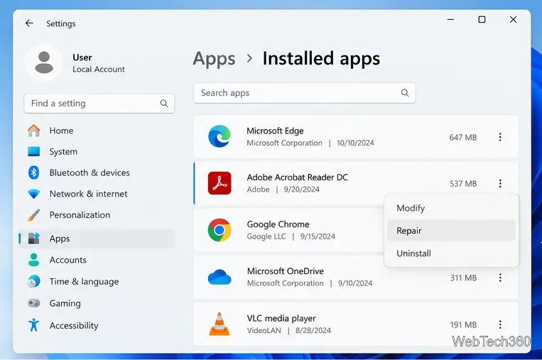Click the Search apps magnifier icon
This screenshot has width=542, height=360.
(x=405, y=93)
